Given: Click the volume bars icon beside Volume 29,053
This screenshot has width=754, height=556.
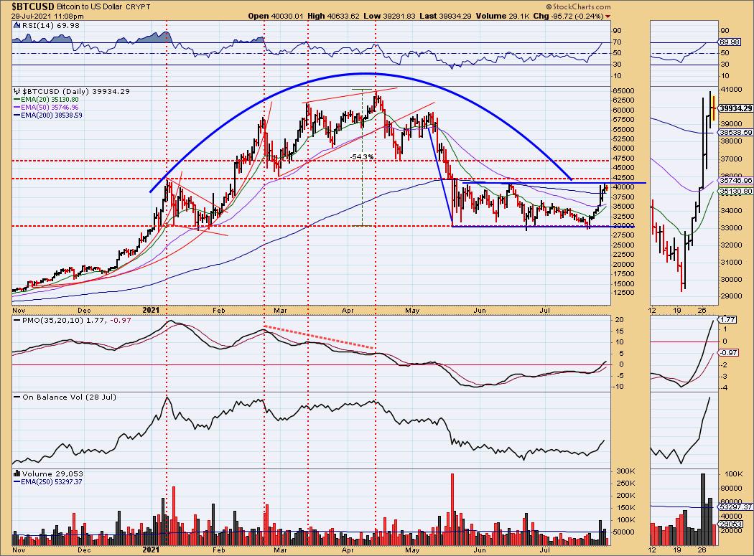Looking at the screenshot, I should [17, 473].
